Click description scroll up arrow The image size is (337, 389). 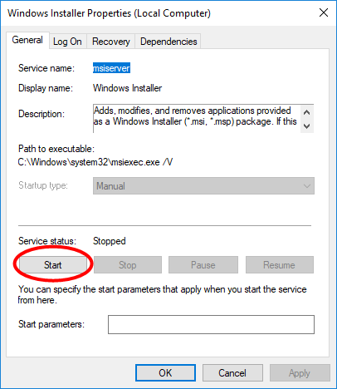[306, 112]
